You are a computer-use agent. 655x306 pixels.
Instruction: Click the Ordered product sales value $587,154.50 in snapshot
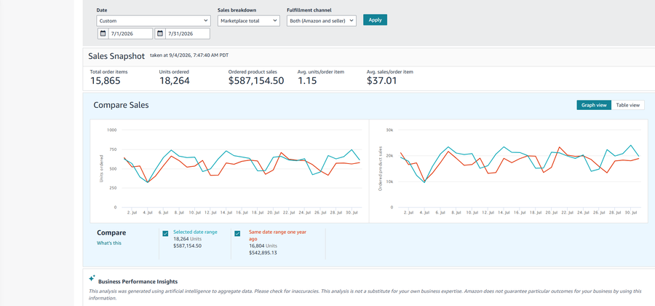click(256, 81)
